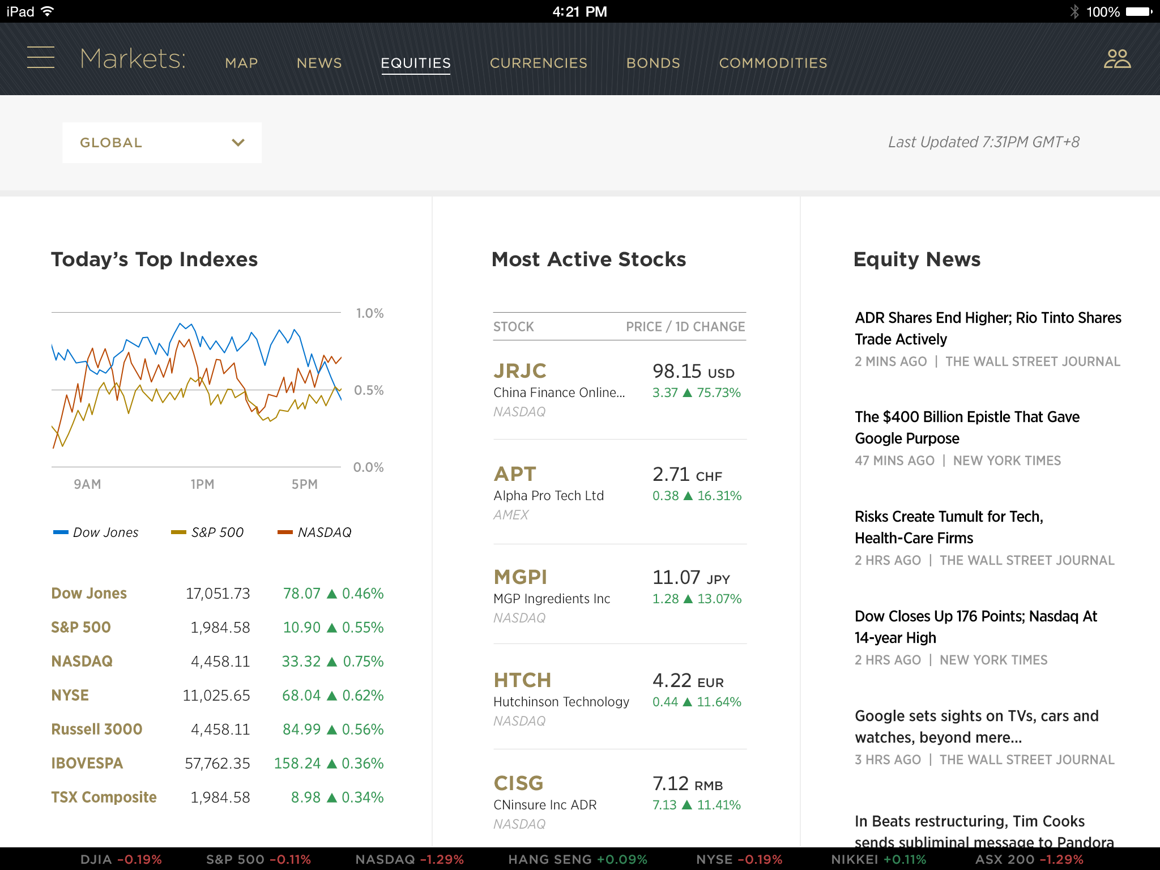Open the 'Risks Create Tumult for Tech' article
The image size is (1160, 870).
(x=948, y=527)
